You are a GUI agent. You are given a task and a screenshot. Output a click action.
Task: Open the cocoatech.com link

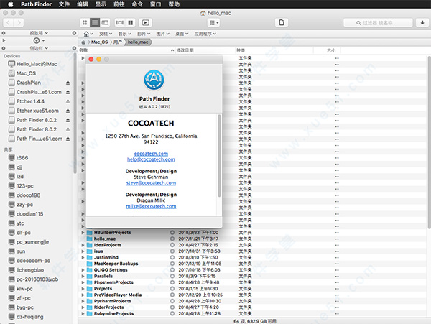151,154
